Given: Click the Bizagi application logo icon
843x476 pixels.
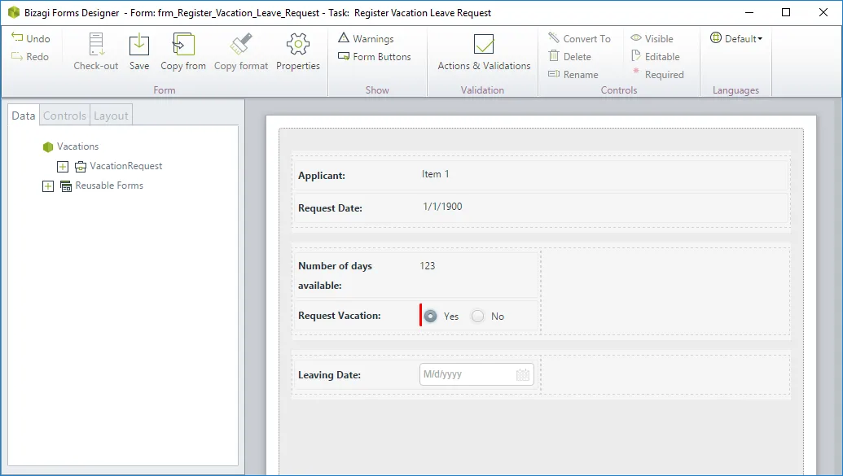Looking at the screenshot, I should coord(14,12).
